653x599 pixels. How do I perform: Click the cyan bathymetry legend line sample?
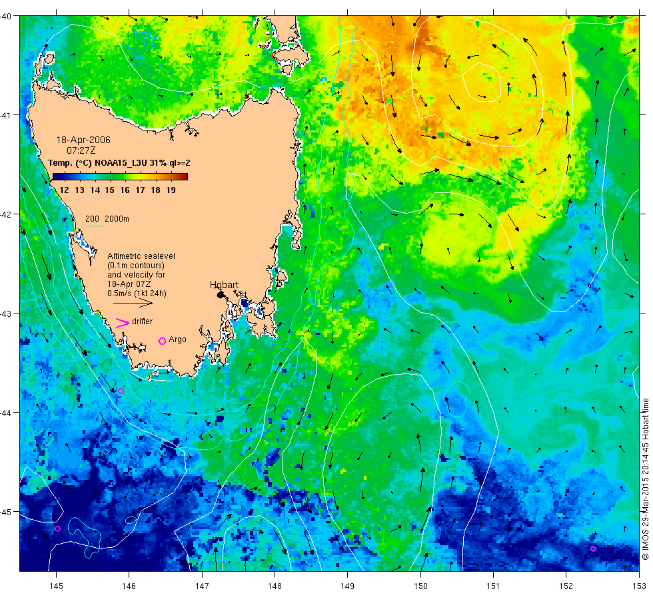coord(95,226)
